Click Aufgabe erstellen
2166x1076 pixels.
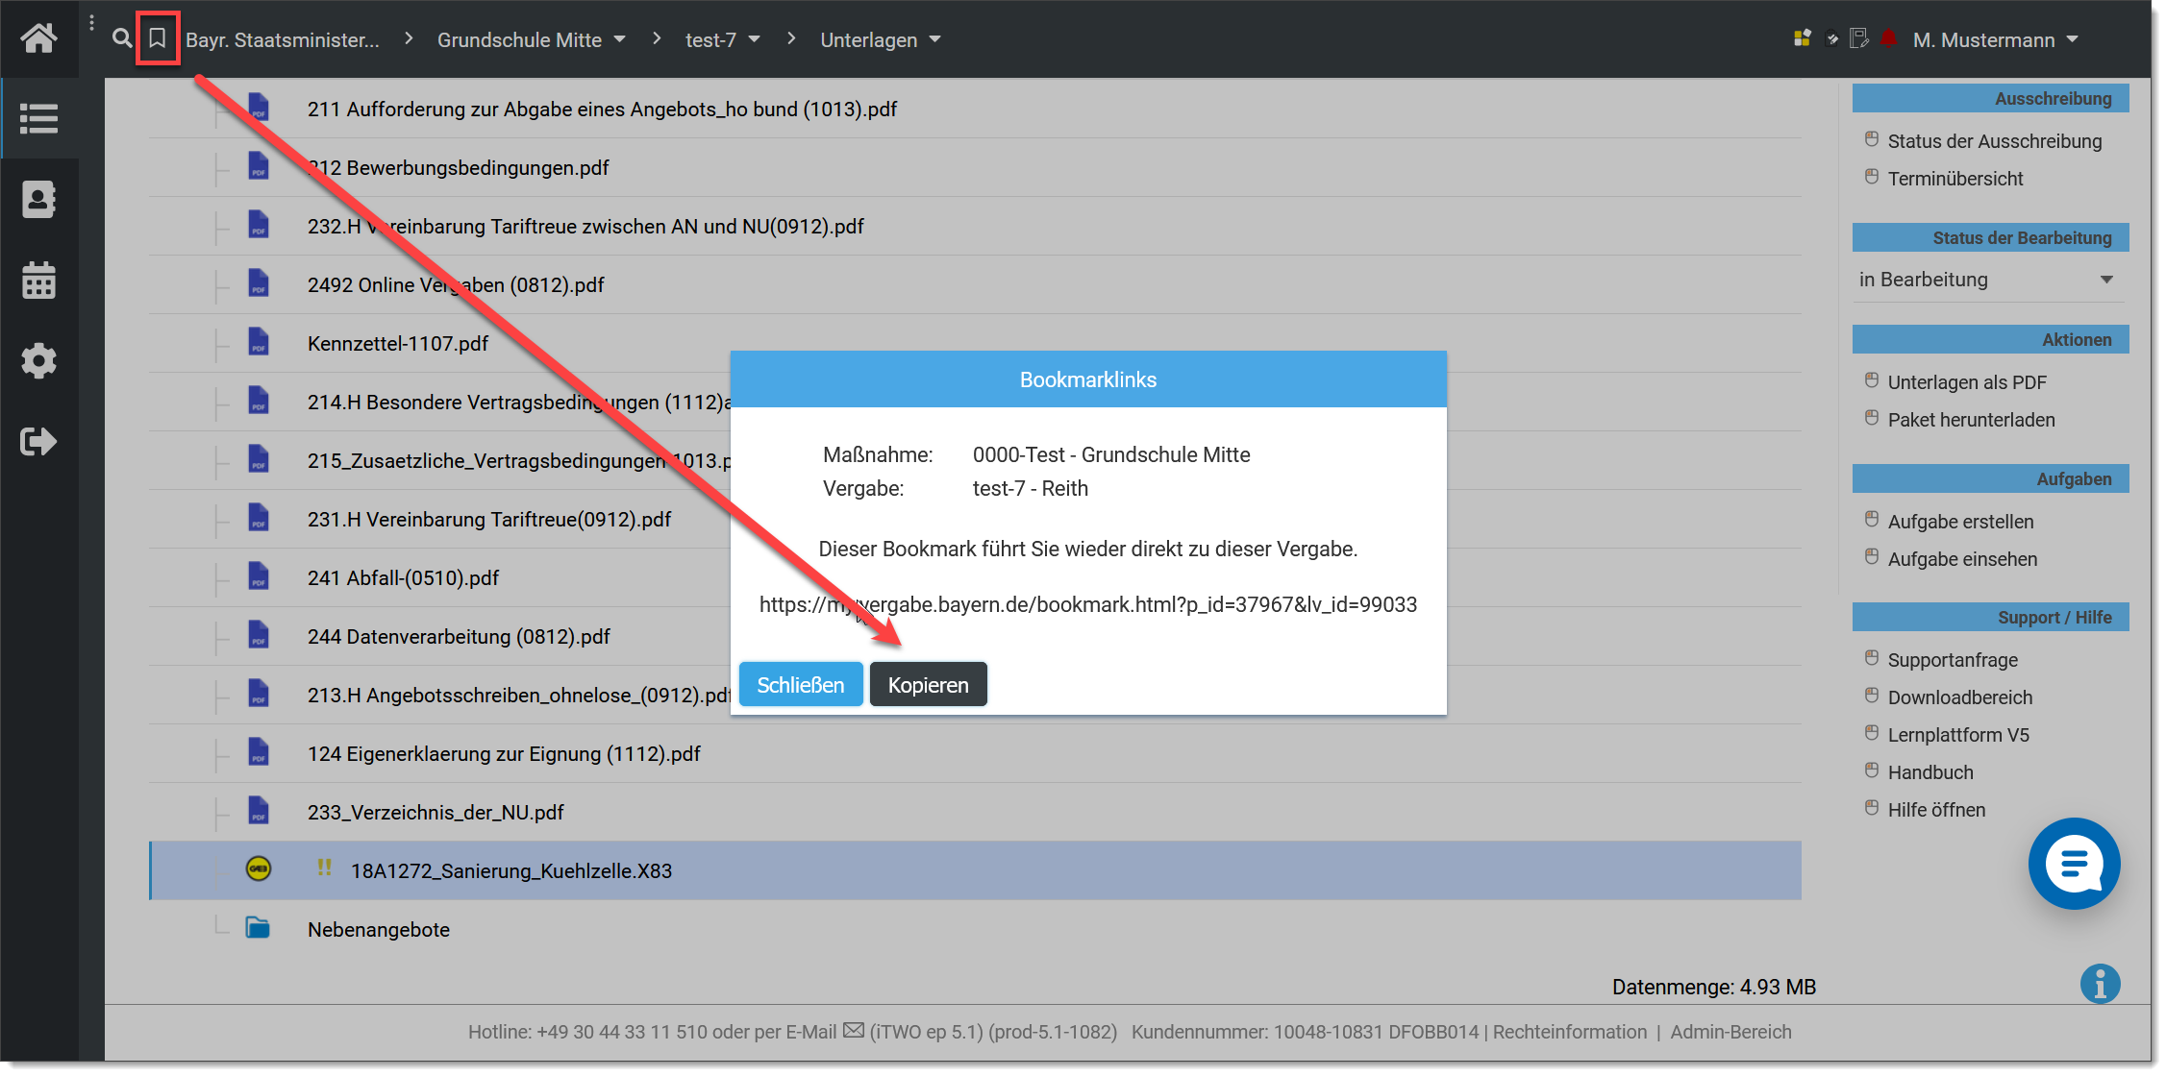coord(1960,522)
